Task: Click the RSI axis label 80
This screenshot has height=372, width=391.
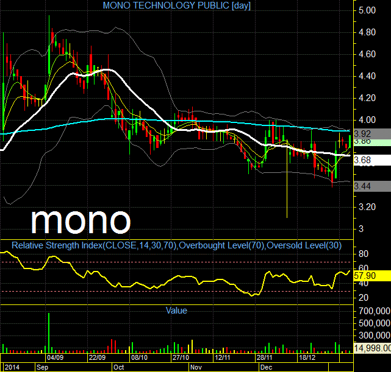Action: click(364, 254)
